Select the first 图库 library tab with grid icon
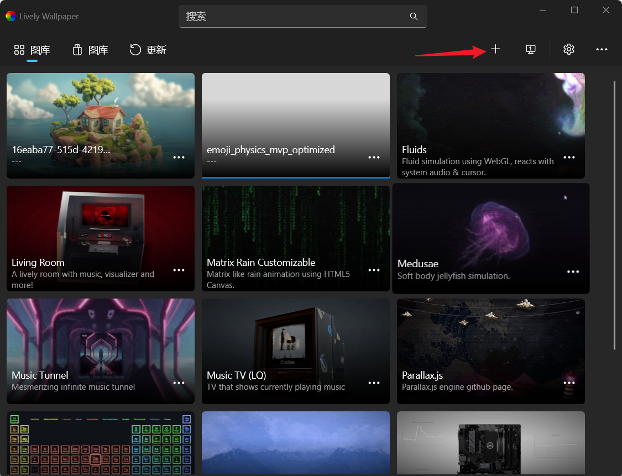 coord(32,50)
